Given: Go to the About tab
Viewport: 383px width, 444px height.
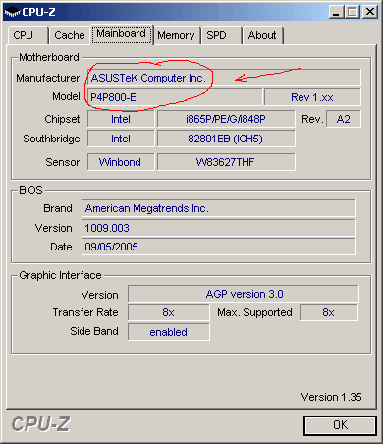Looking at the screenshot, I should click(262, 35).
